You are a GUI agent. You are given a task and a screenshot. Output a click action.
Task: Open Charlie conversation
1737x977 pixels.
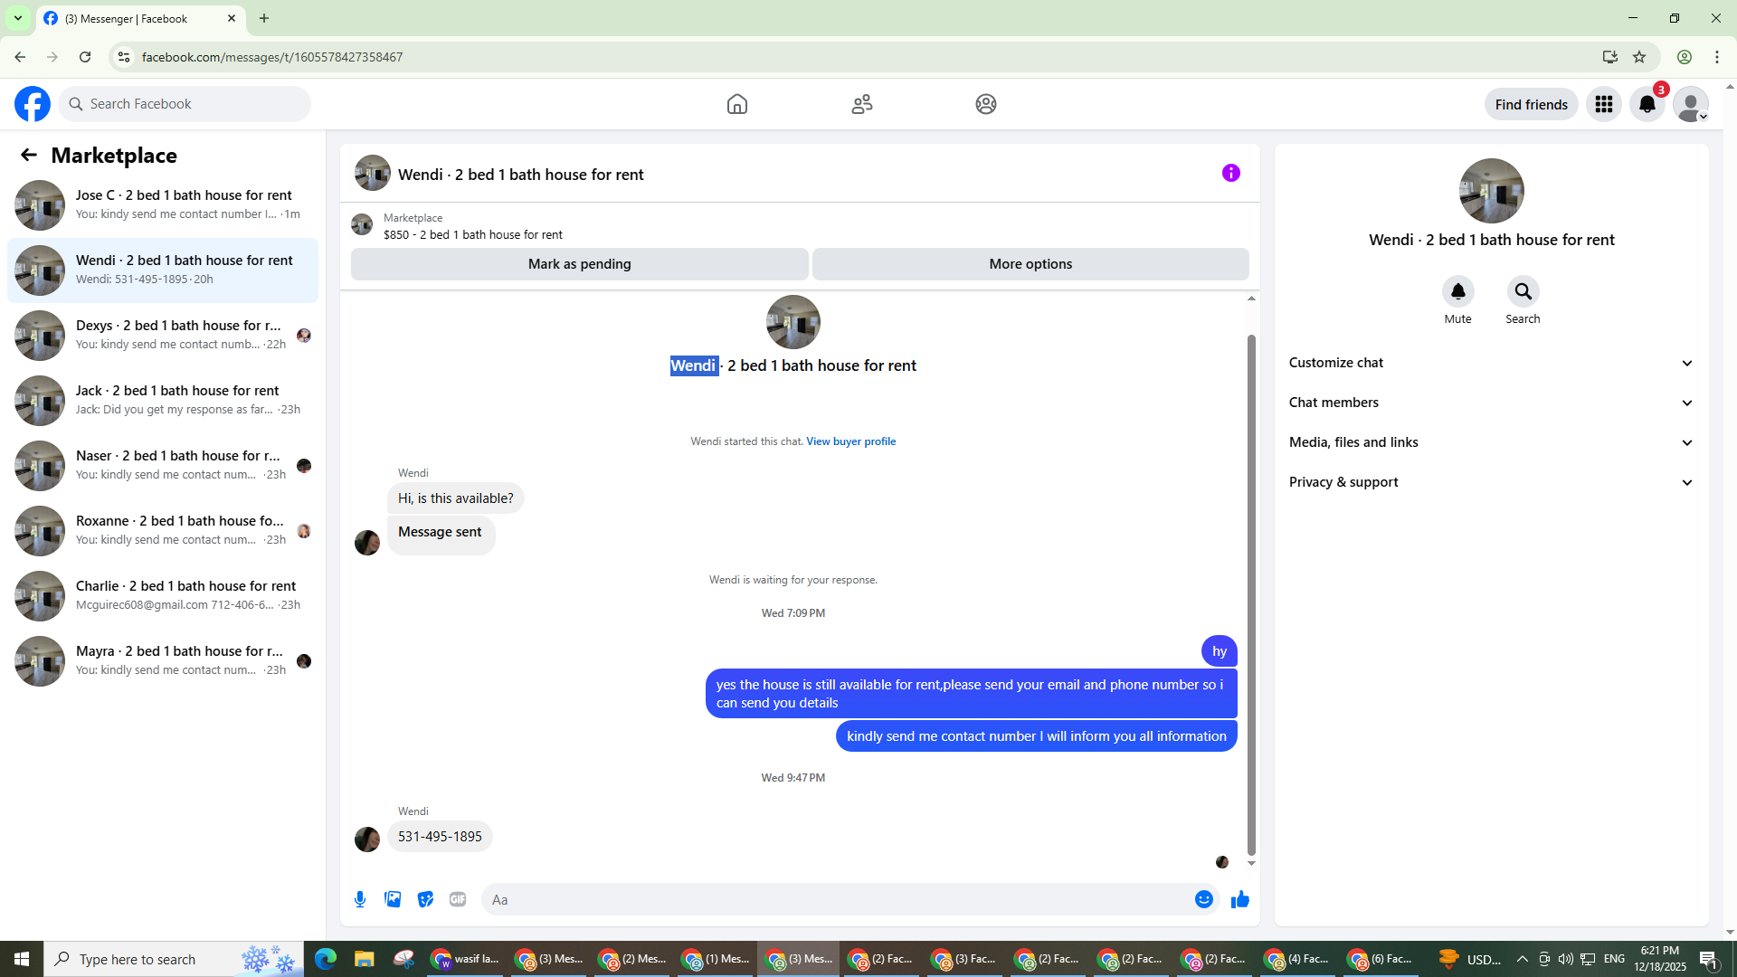click(163, 596)
